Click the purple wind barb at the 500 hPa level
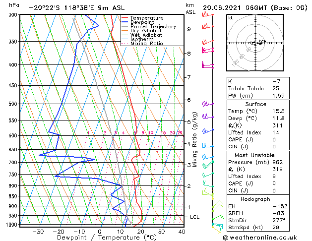This screenshot has width=312, height=241. [x=207, y=104]
